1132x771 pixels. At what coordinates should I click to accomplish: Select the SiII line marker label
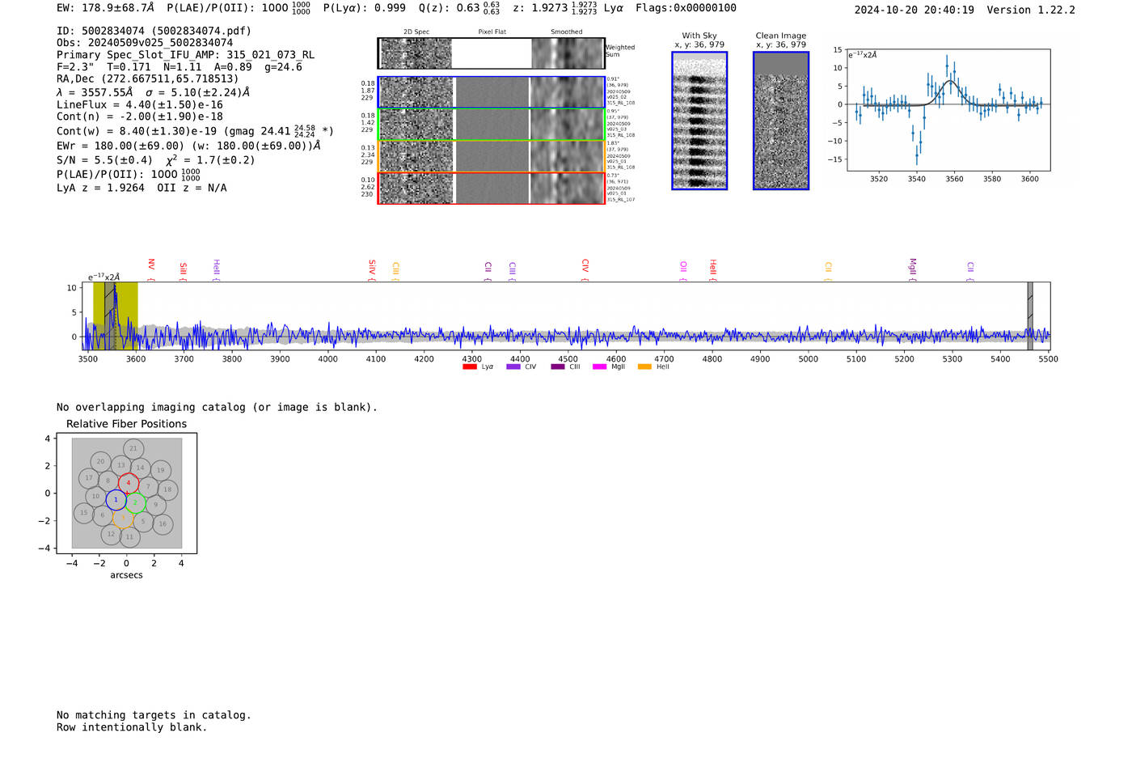tap(184, 268)
